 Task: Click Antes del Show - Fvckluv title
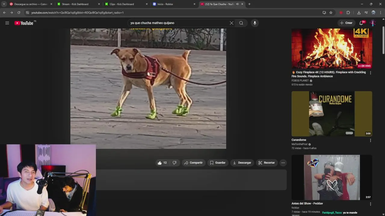point(307,203)
